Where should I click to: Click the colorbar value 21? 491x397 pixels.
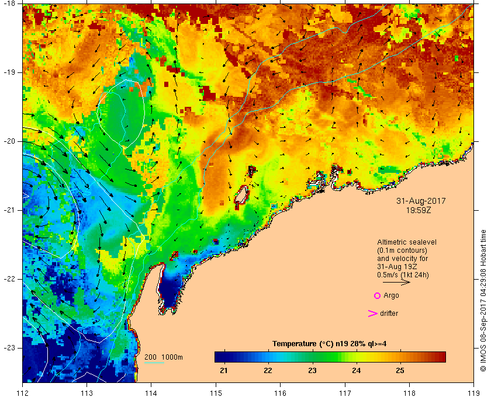(x=223, y=371)
